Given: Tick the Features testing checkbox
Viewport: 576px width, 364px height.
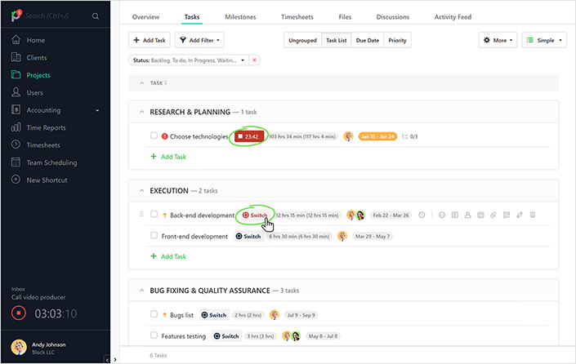Looking at the screenshot, I should [x=154, y=335].
